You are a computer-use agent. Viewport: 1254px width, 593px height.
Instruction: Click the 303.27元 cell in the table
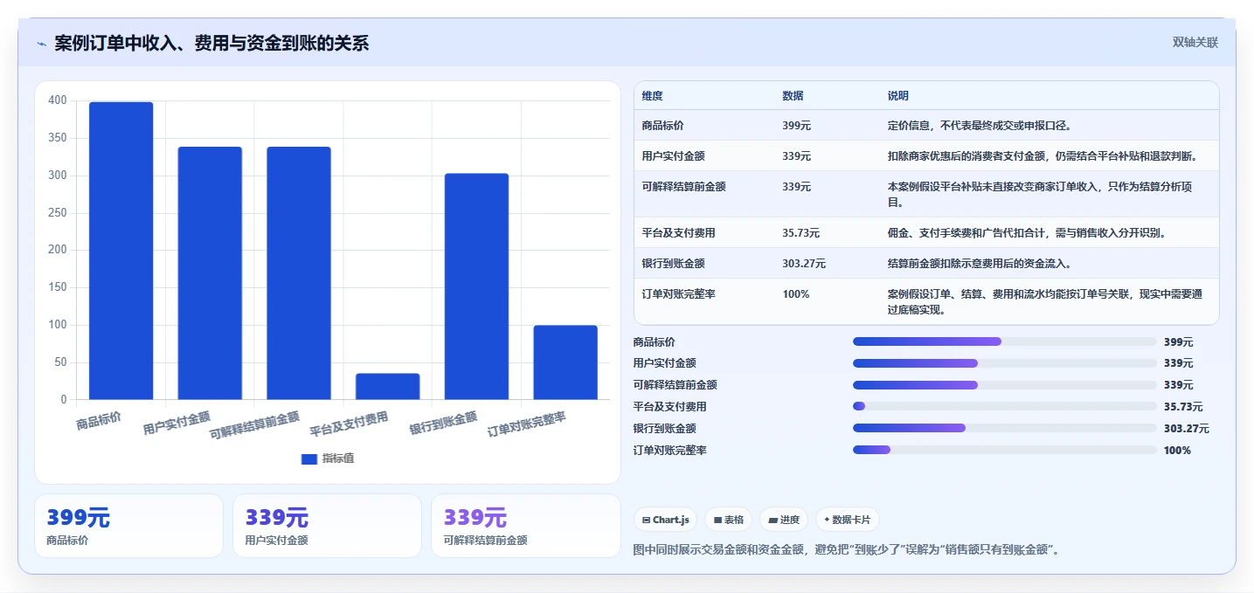click(804, 263)
